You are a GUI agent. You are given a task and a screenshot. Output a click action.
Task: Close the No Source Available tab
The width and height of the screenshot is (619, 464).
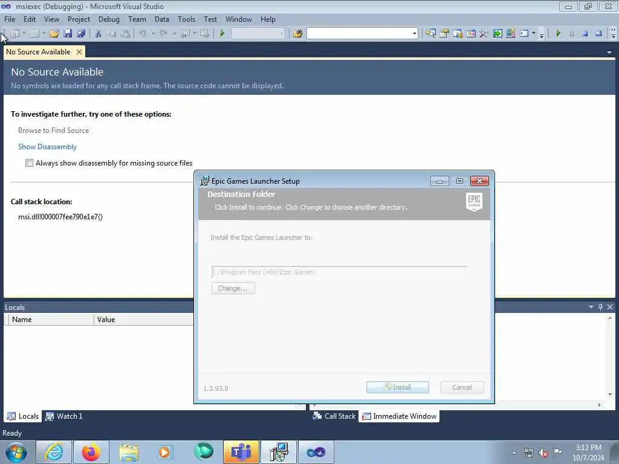[x=79, y=52]
